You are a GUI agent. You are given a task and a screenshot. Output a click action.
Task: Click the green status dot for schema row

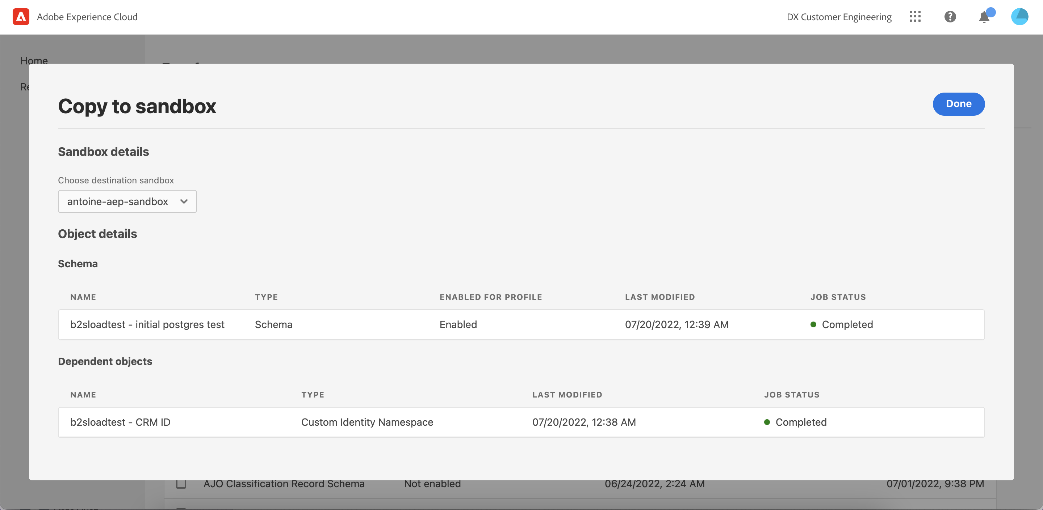click(813, 324)
